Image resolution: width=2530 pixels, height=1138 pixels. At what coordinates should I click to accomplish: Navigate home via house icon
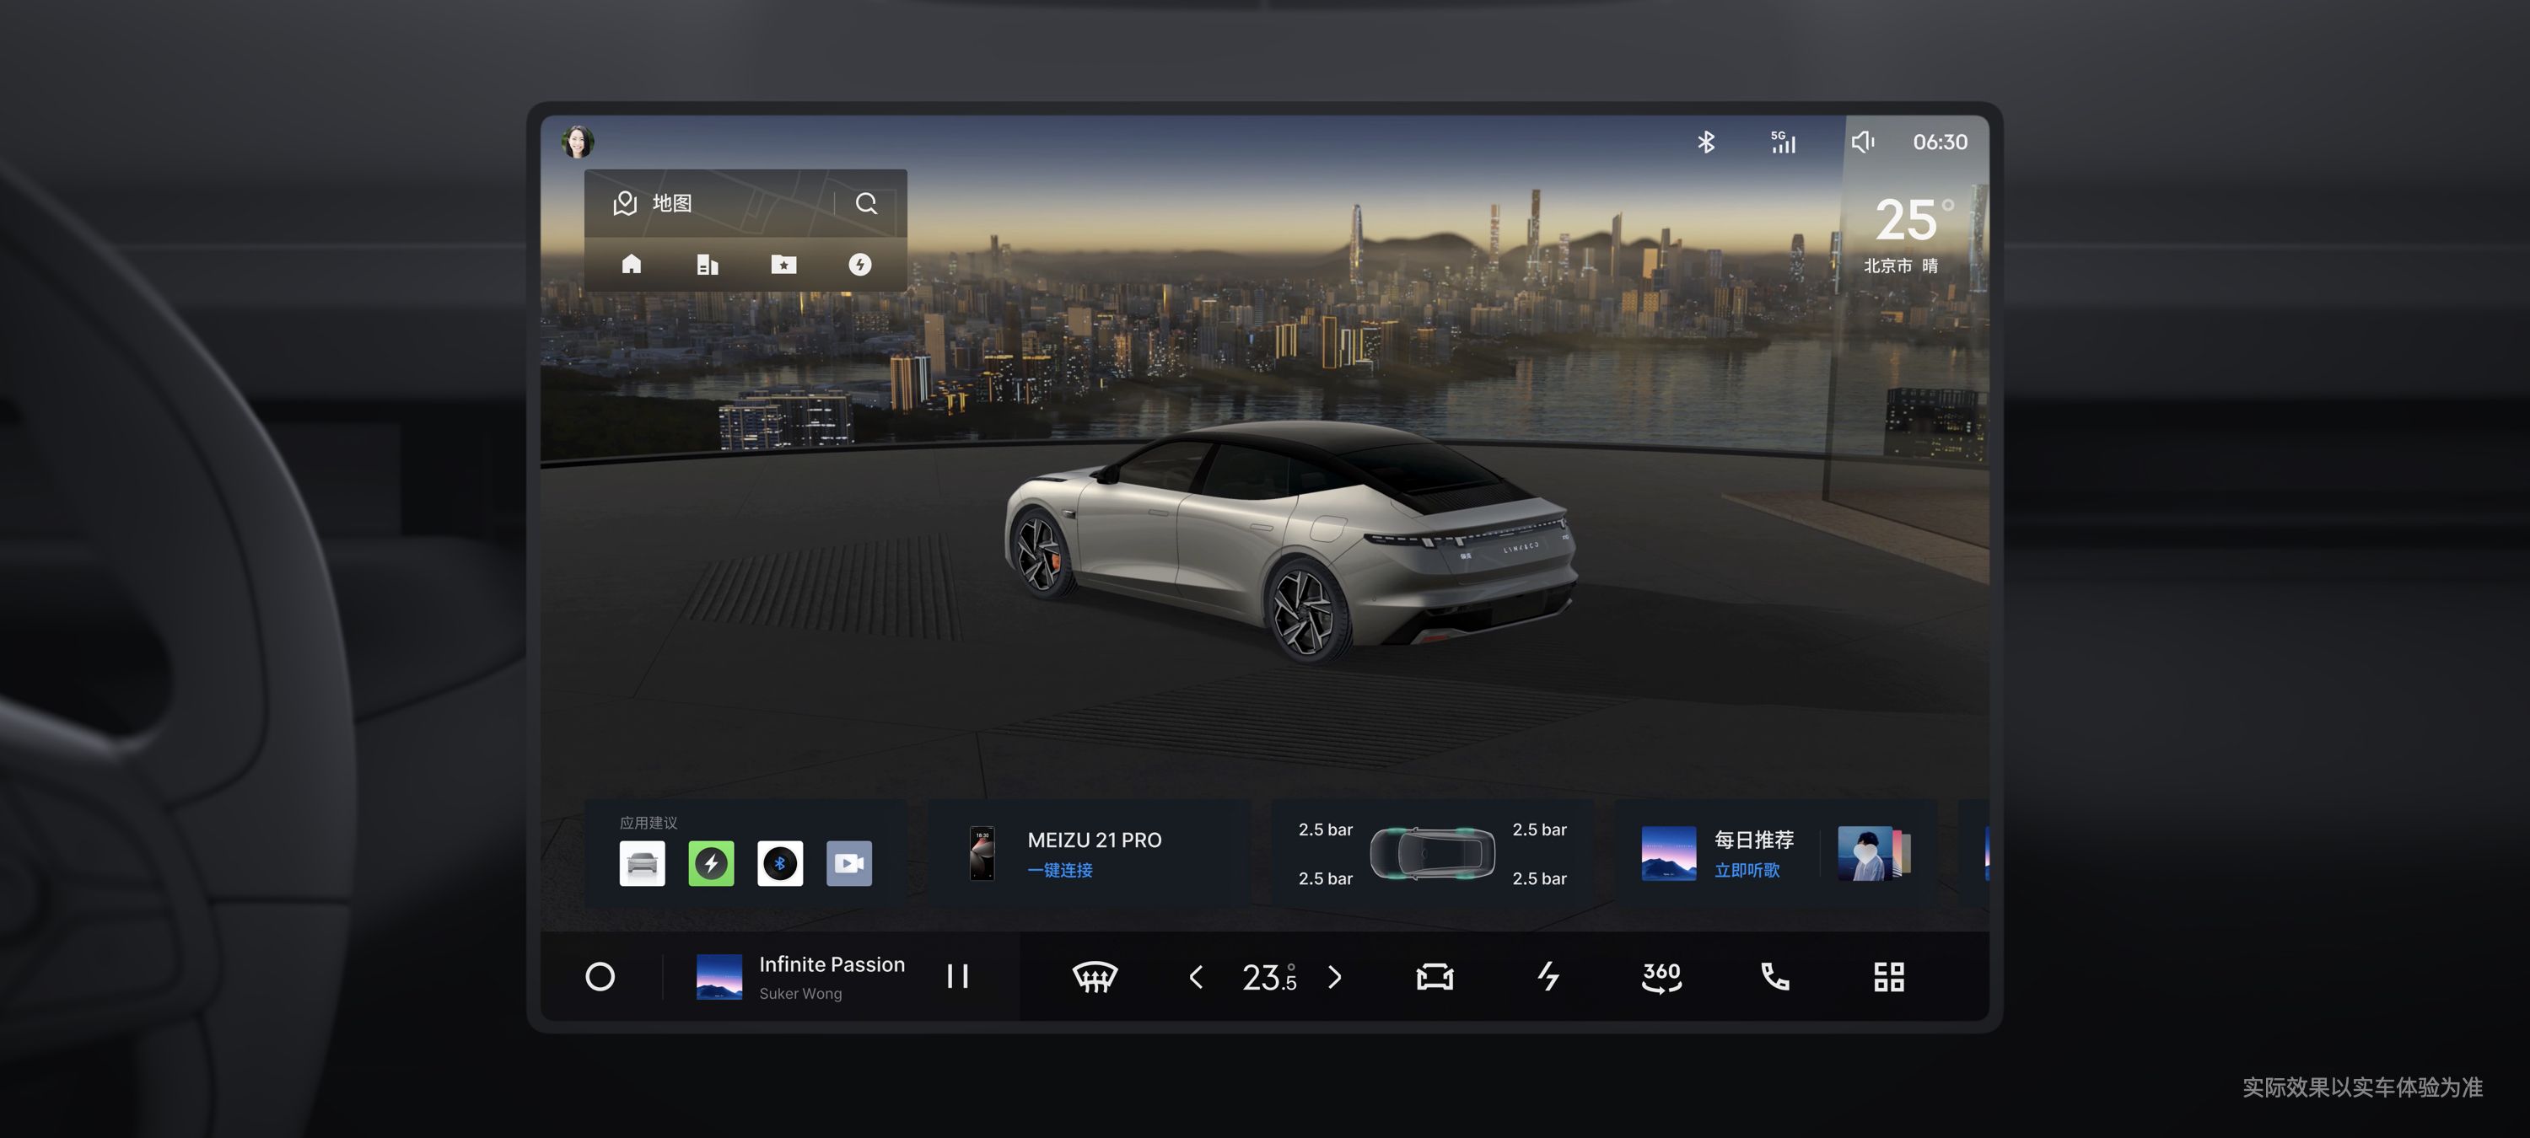pyautogui.click(x=632, y=264)
